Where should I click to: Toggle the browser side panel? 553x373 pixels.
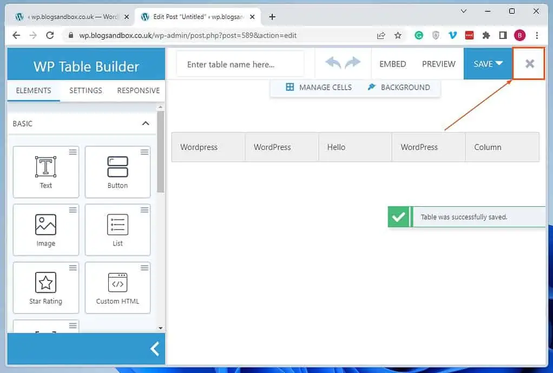tap(503, 35)
